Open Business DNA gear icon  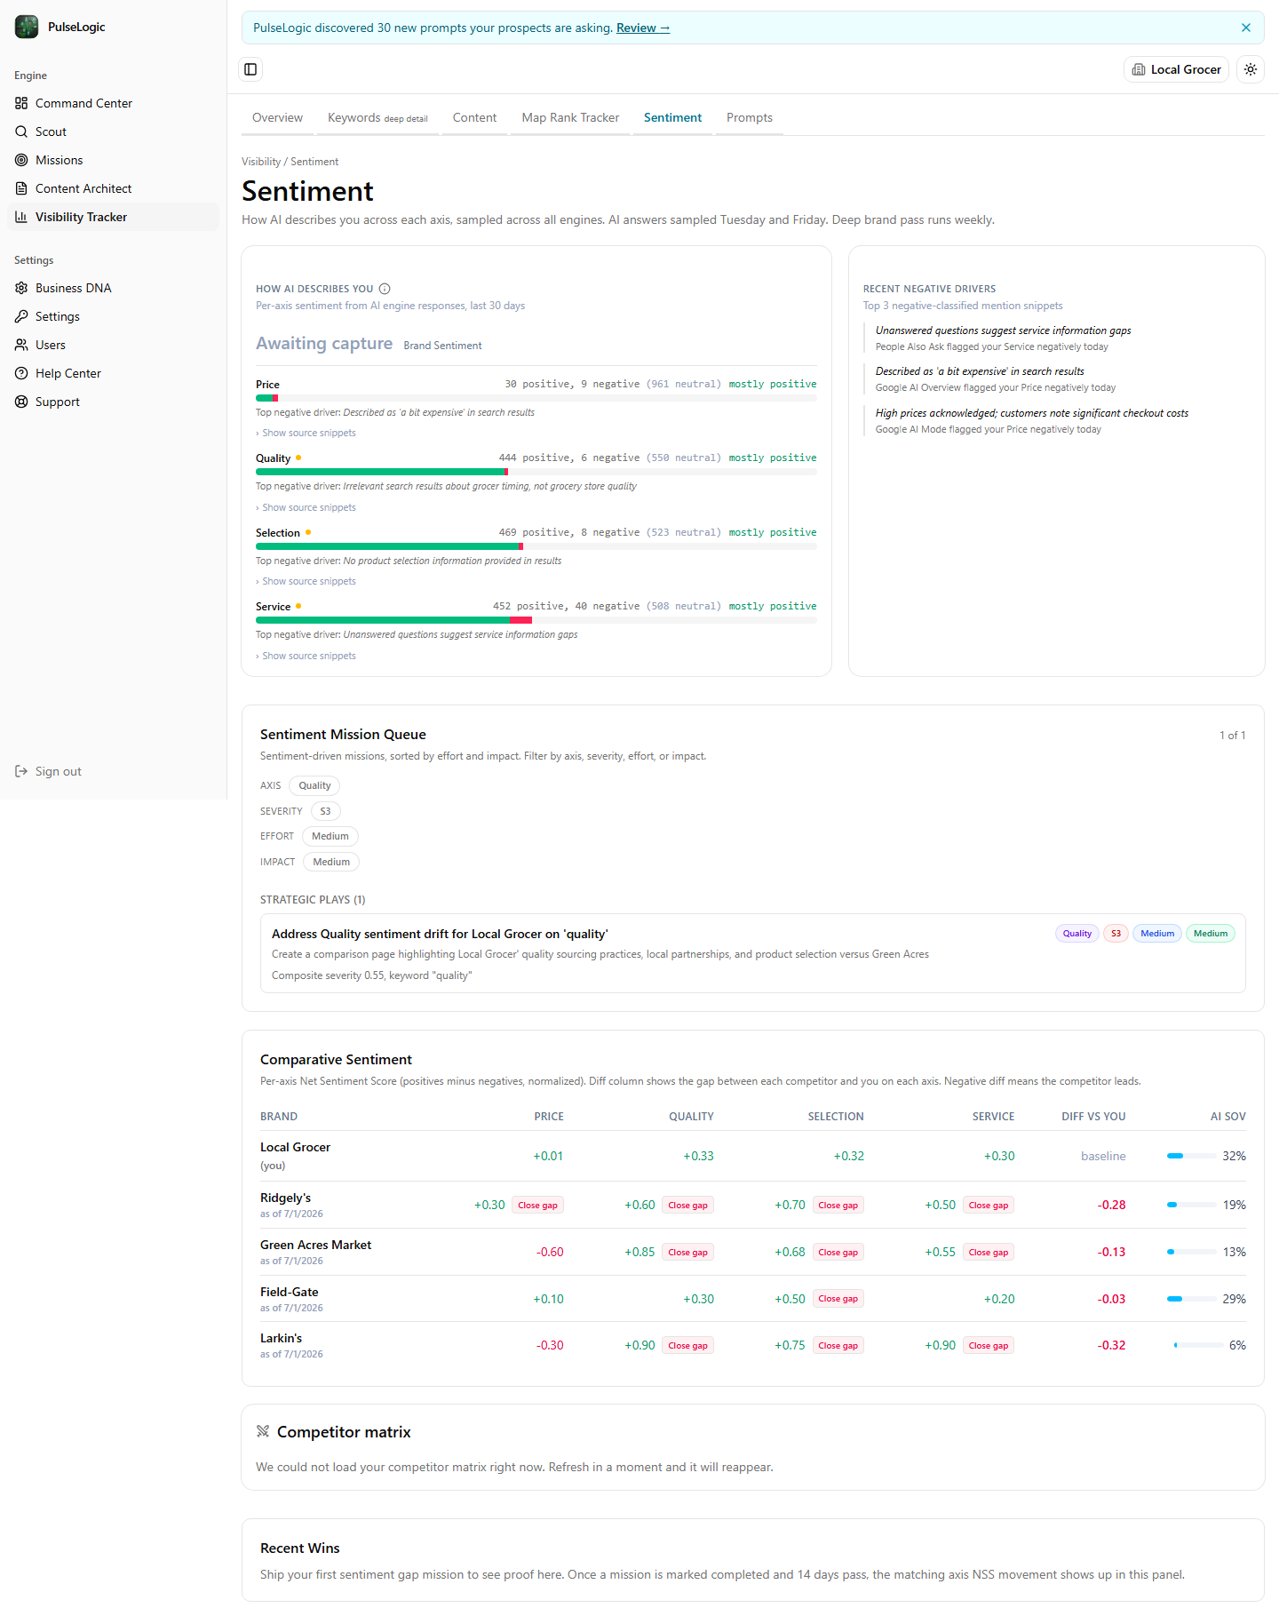[x=21, y=288]
